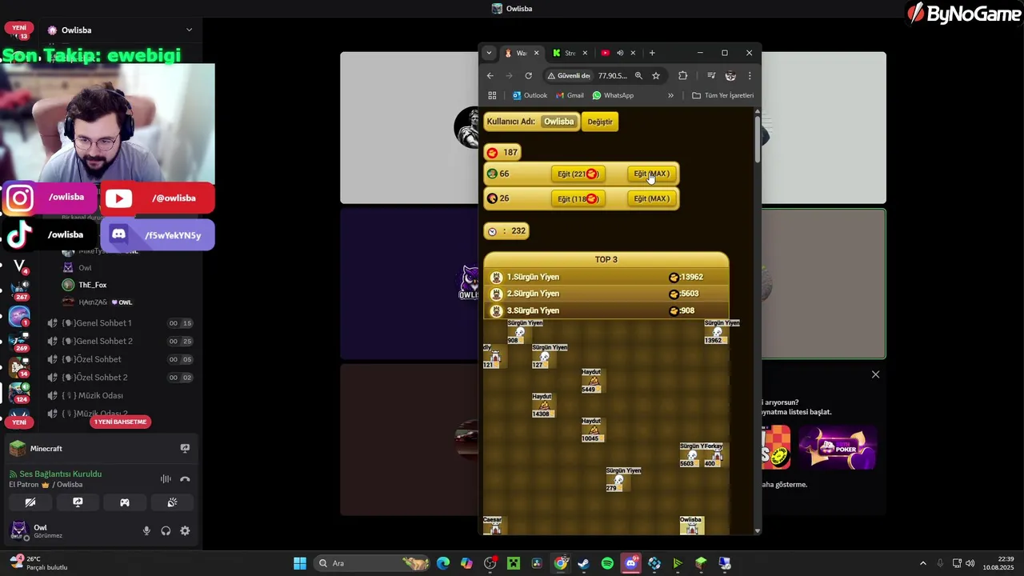
Task: Open Chrome media controls icon
Action: [711, 75]
